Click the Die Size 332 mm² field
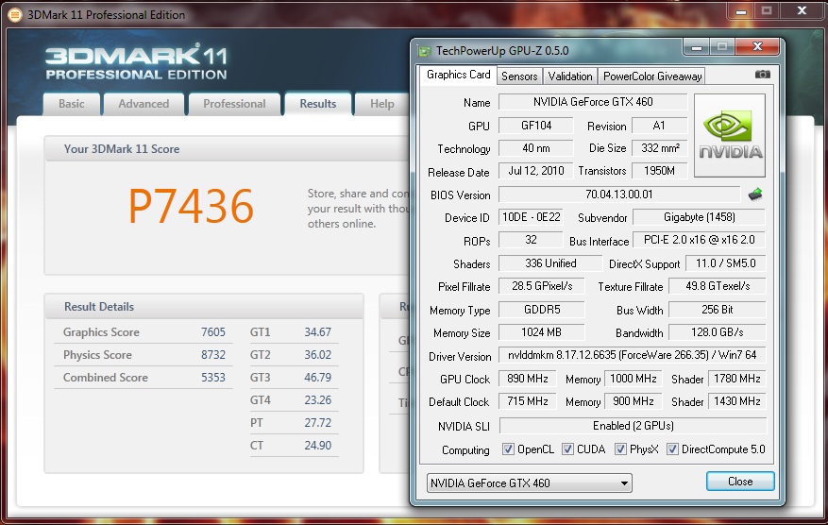 click(x=659, y=148)
